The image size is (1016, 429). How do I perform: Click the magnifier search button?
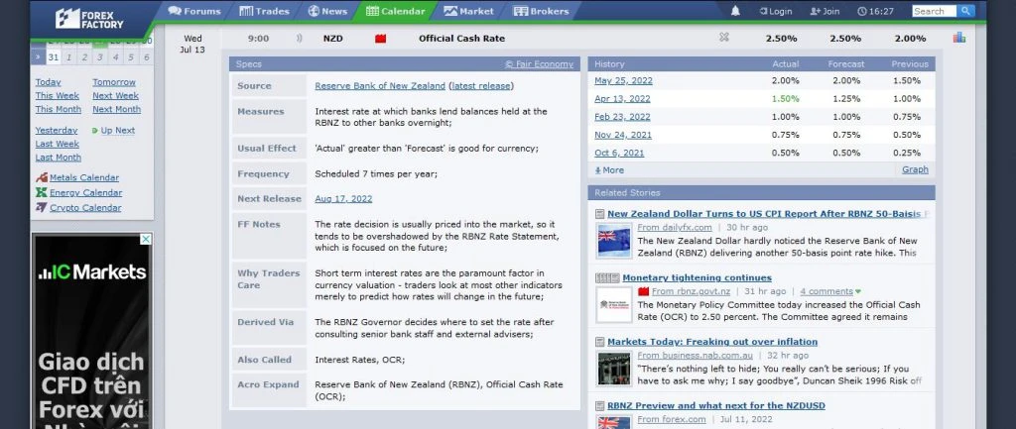point(965,11)
